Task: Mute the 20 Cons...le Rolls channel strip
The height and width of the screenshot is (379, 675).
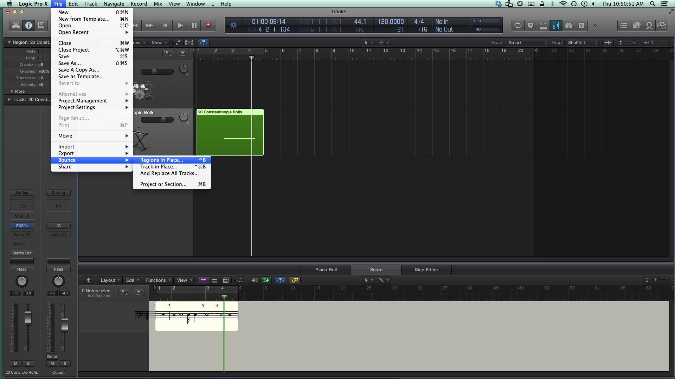Action: [15, 364]
